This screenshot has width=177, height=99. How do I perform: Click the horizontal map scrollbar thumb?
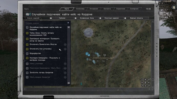(x=71, y=89)
